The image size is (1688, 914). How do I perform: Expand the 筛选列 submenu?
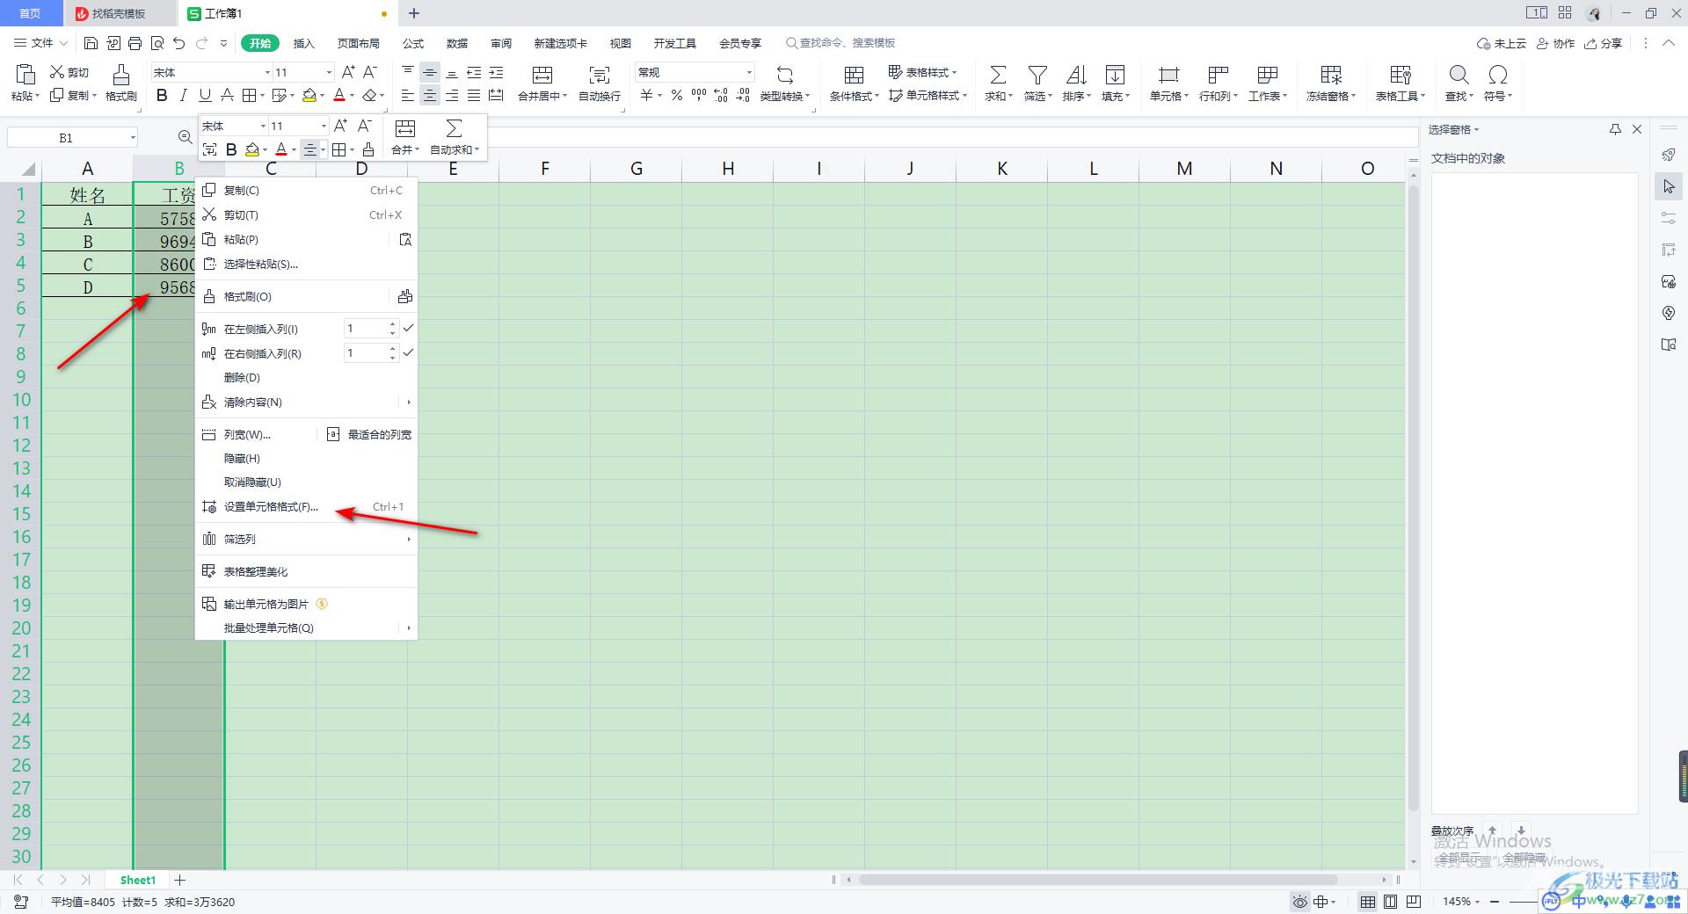(x=306, y=539)
